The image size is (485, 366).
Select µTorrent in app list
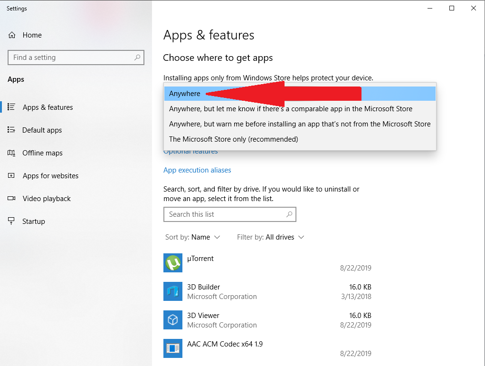tap(267, 263)
